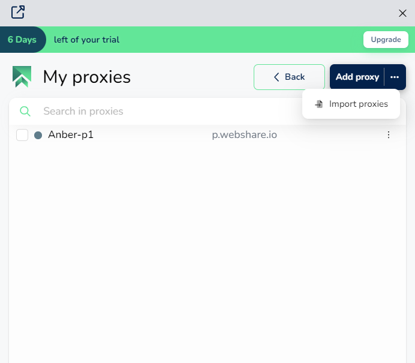
Task: Click the left of your trial text
Action: click(x=86, y=40)
